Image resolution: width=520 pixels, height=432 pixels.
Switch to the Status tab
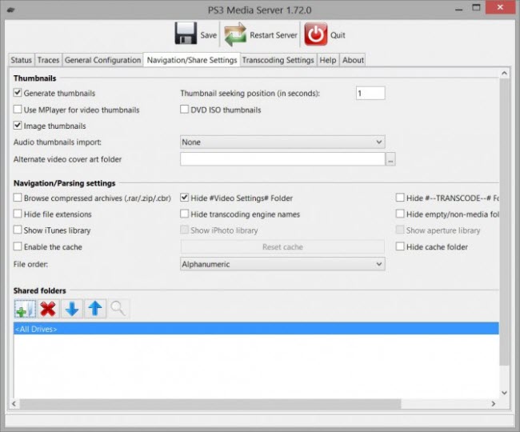(x=21, y=60)
